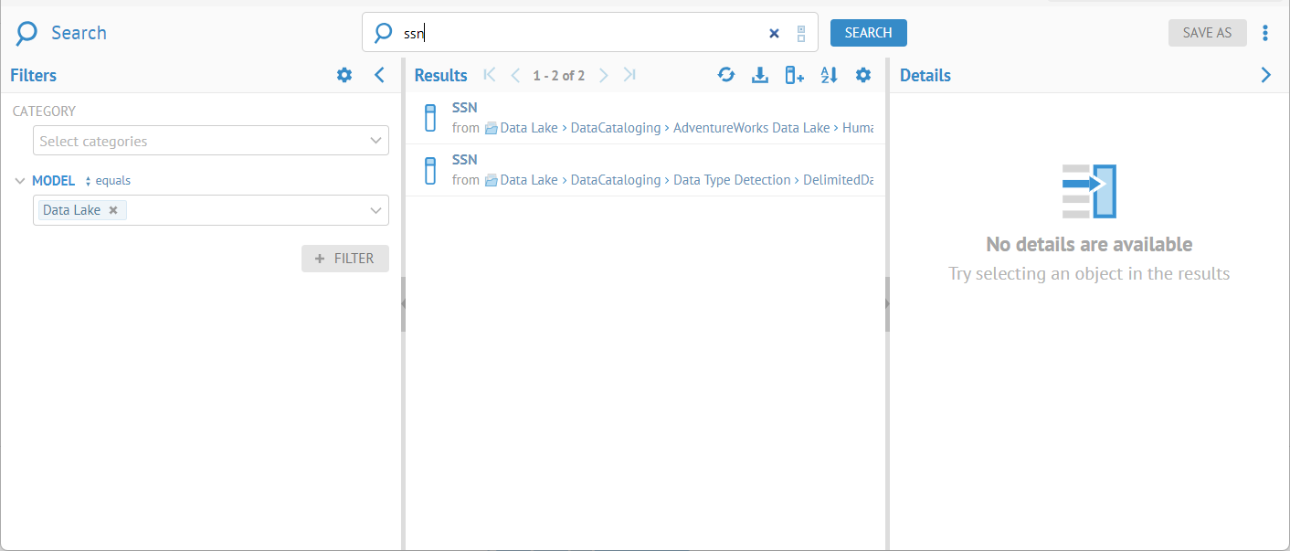Change the MODEL equals operator
The width and height of the screenshot is (1290, 551).
(x=108, y=181)
